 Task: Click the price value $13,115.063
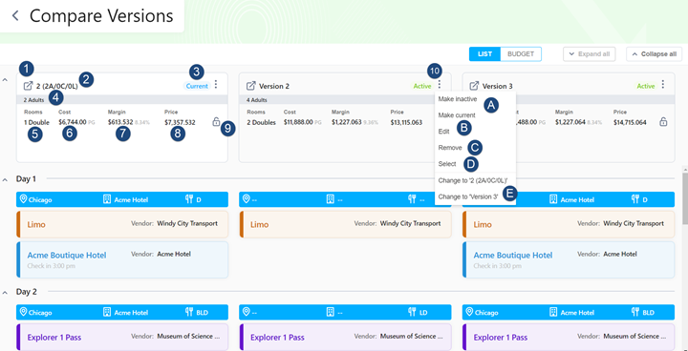pyautogui.click(x=406, y=123)
